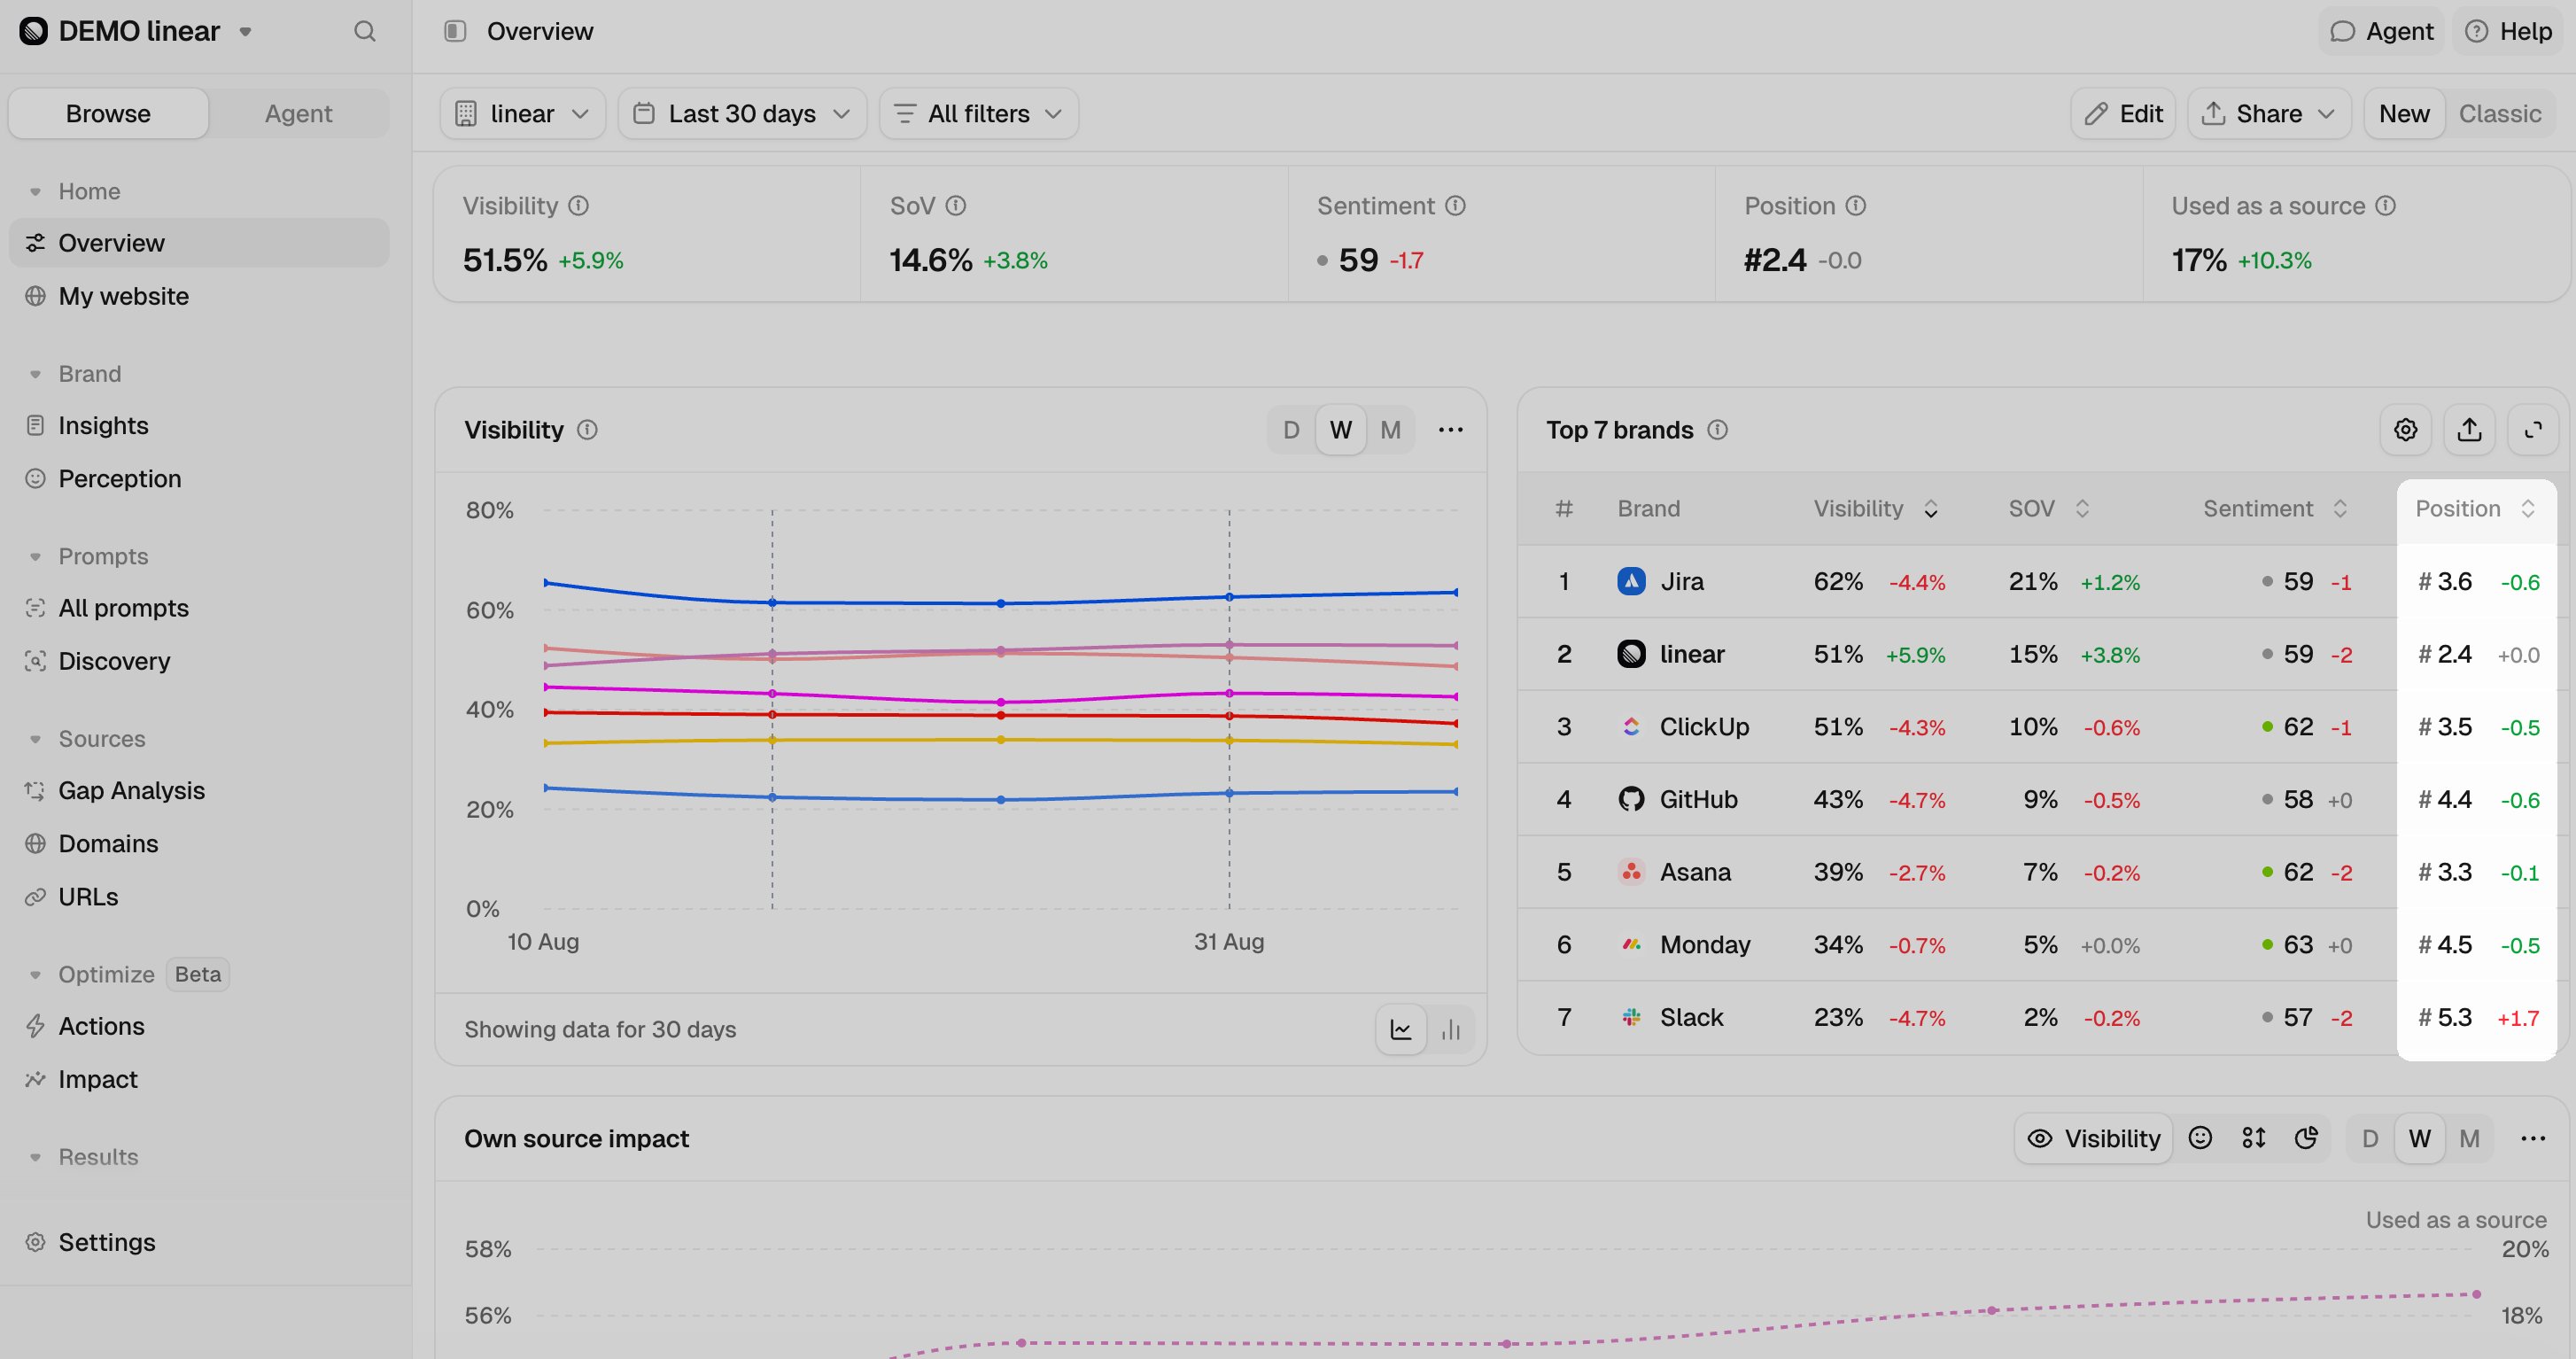Click the linear brand logo in table
The width and height of the screenshot is (2576, 1359).
pos(1632,654)
